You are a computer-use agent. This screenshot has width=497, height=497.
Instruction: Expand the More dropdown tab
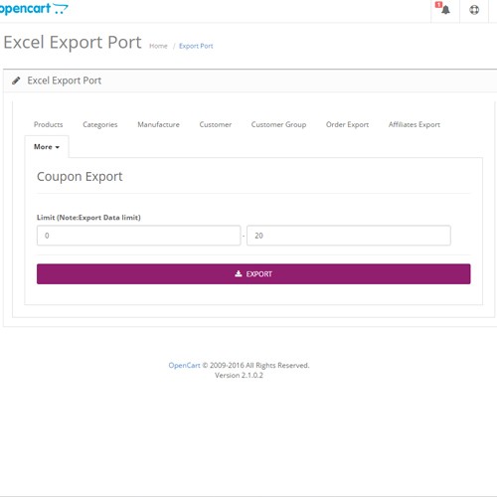coord(47,147)
